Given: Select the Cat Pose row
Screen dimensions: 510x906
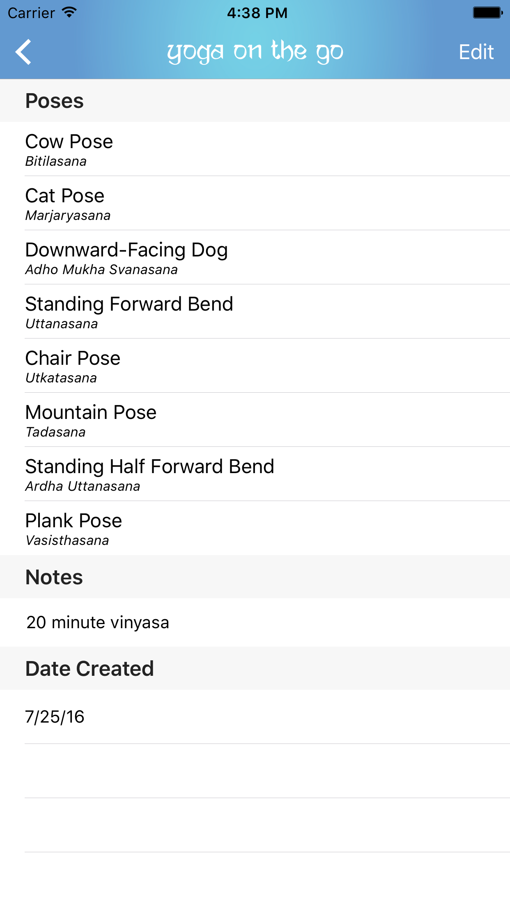Looking at the screenshot, I should 255,203.
